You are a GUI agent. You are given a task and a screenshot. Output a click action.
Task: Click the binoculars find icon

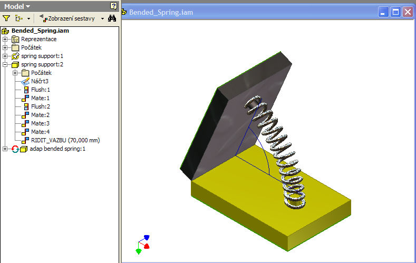pyautogui.click(x=112, y=18)
